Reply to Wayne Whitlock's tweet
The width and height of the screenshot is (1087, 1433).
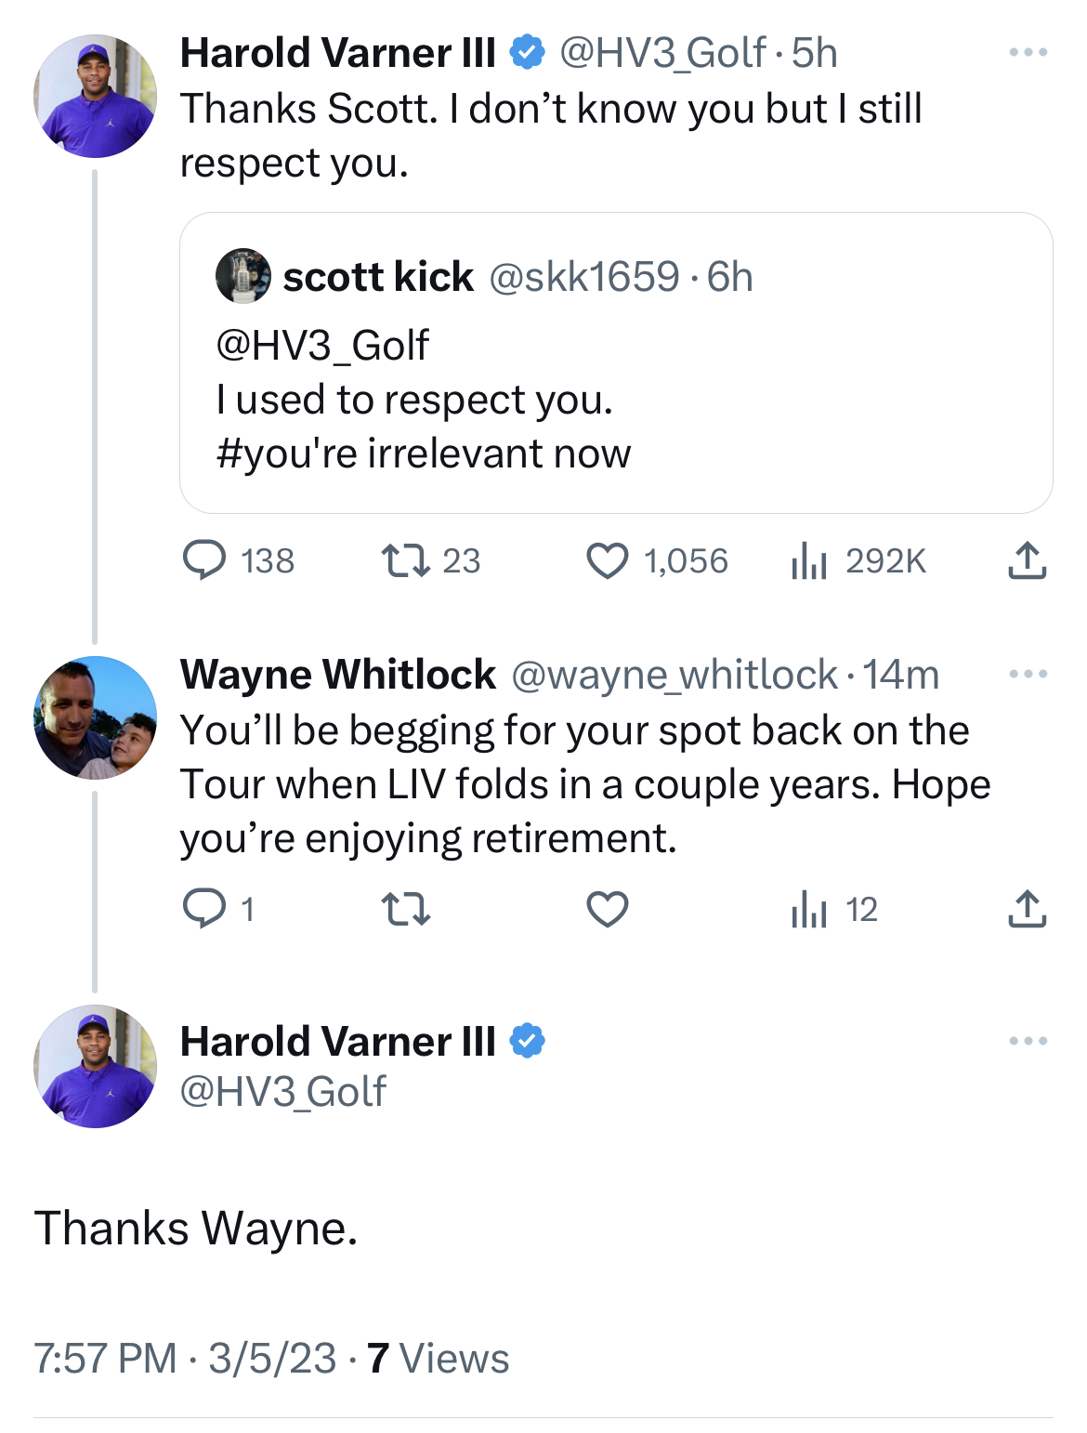[x=204, y=909]
